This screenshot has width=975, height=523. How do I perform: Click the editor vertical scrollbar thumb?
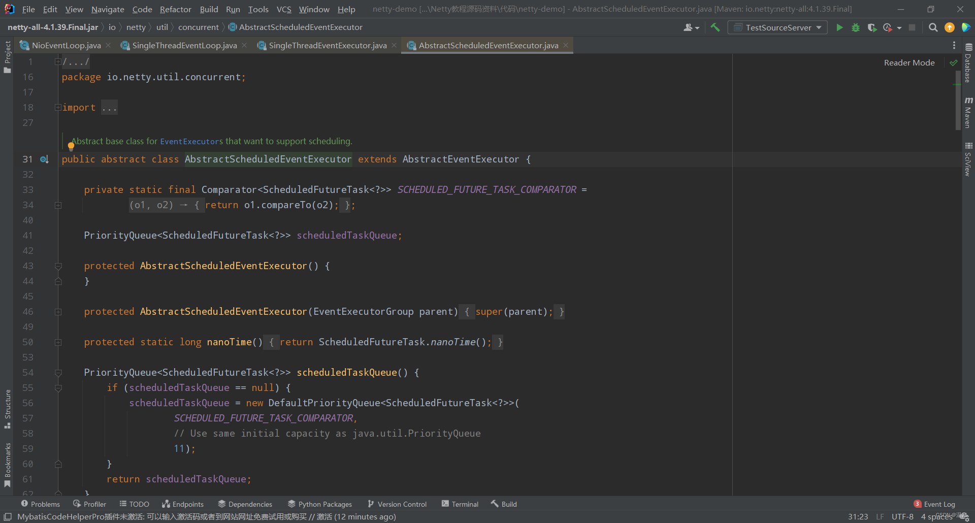(958, 100)
